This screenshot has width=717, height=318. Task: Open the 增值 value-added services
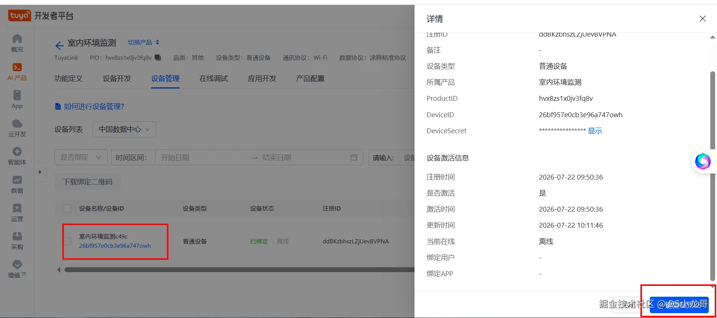point(17,269)
